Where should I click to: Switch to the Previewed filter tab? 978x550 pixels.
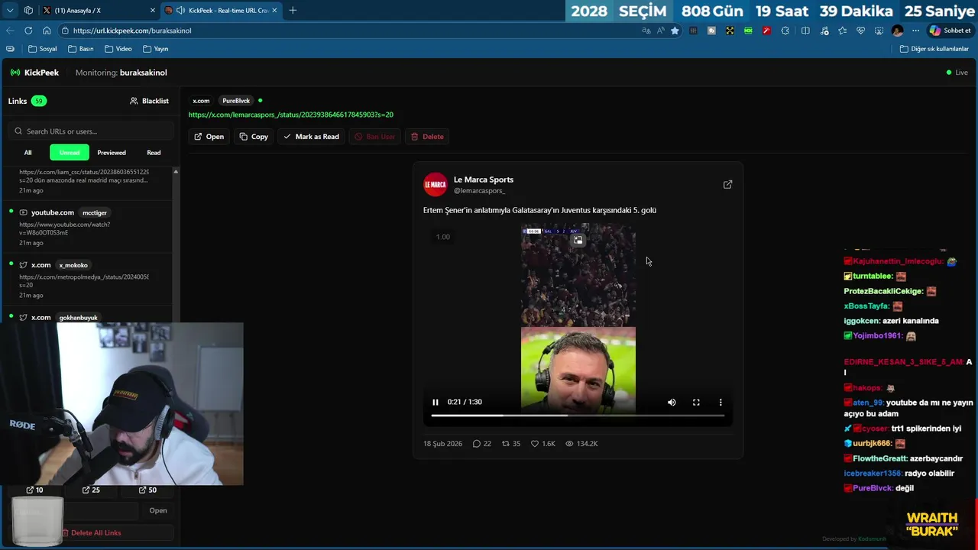click(x=112, y=153)
